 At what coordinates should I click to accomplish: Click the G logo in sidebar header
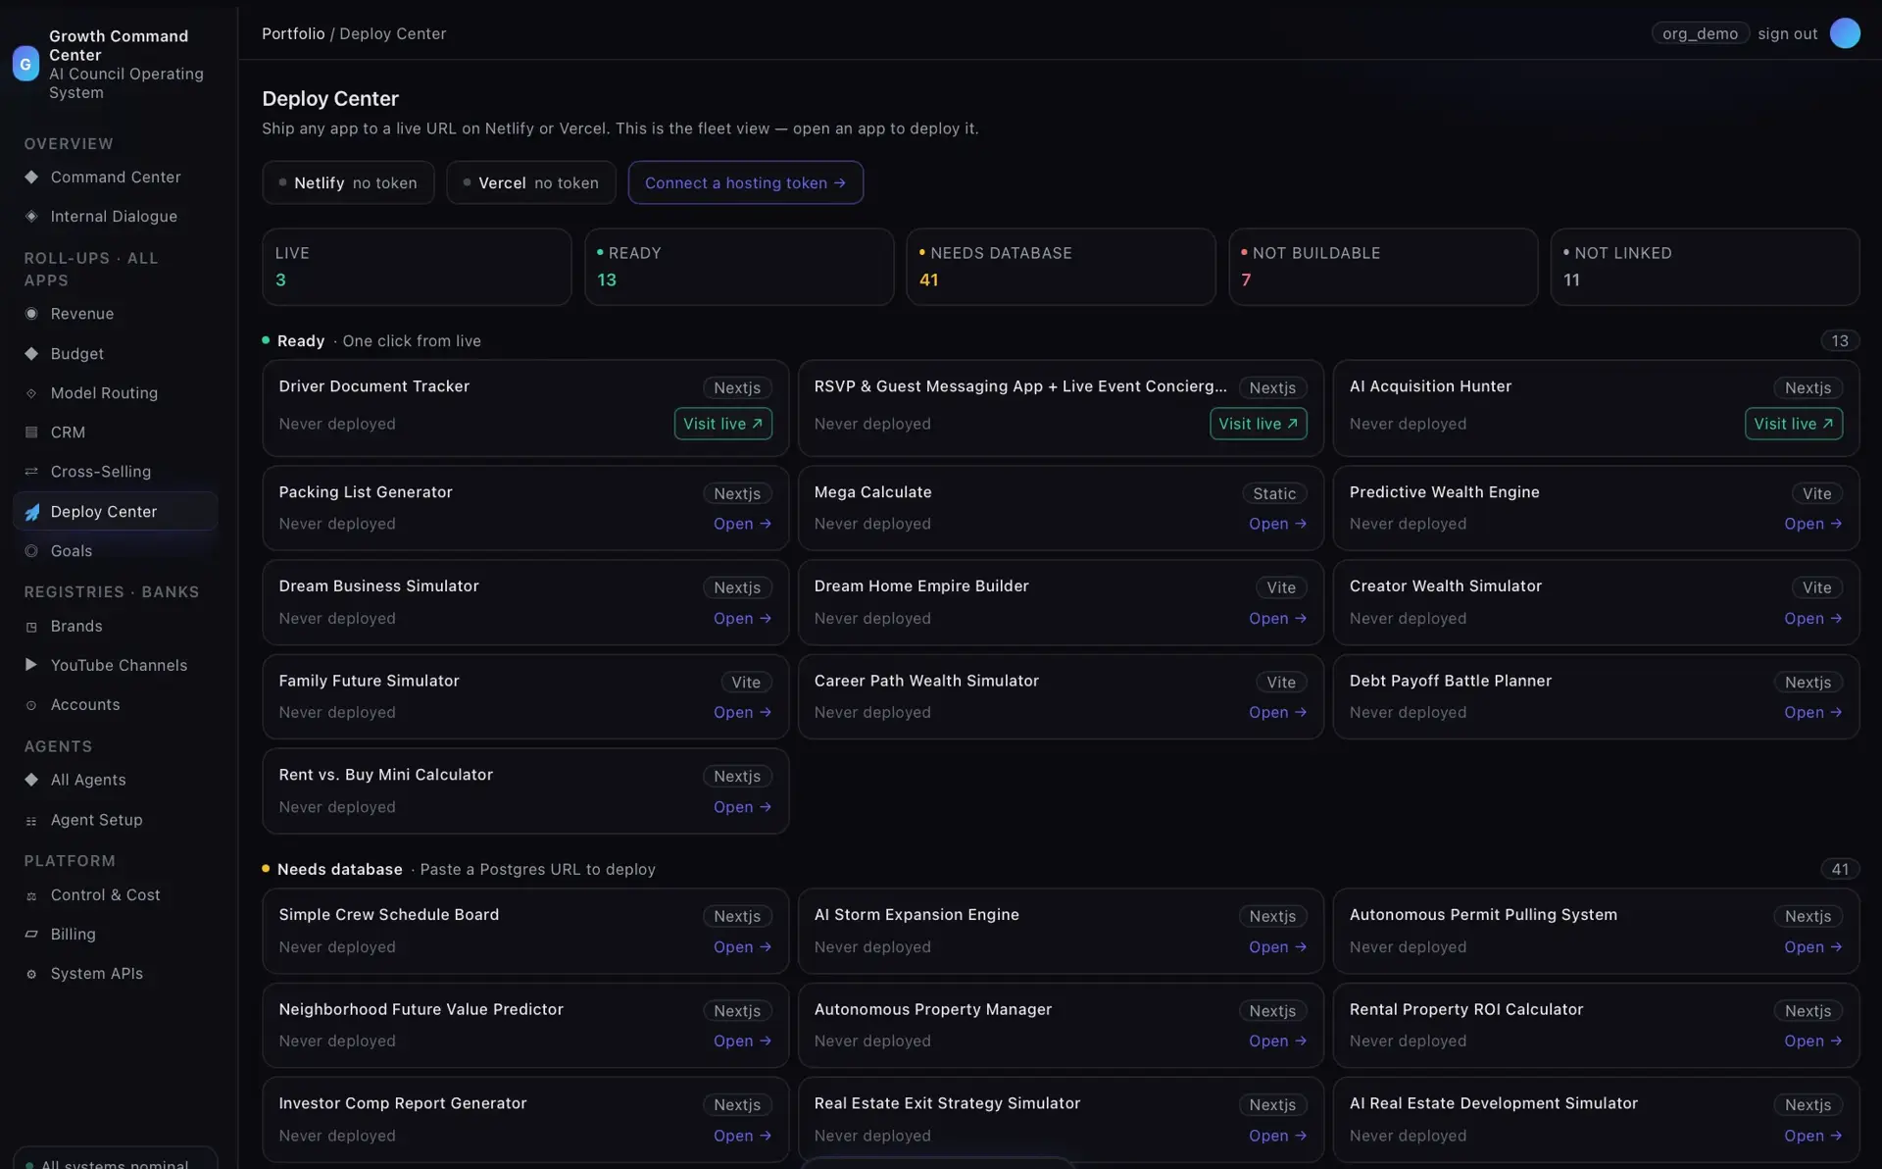25,64
